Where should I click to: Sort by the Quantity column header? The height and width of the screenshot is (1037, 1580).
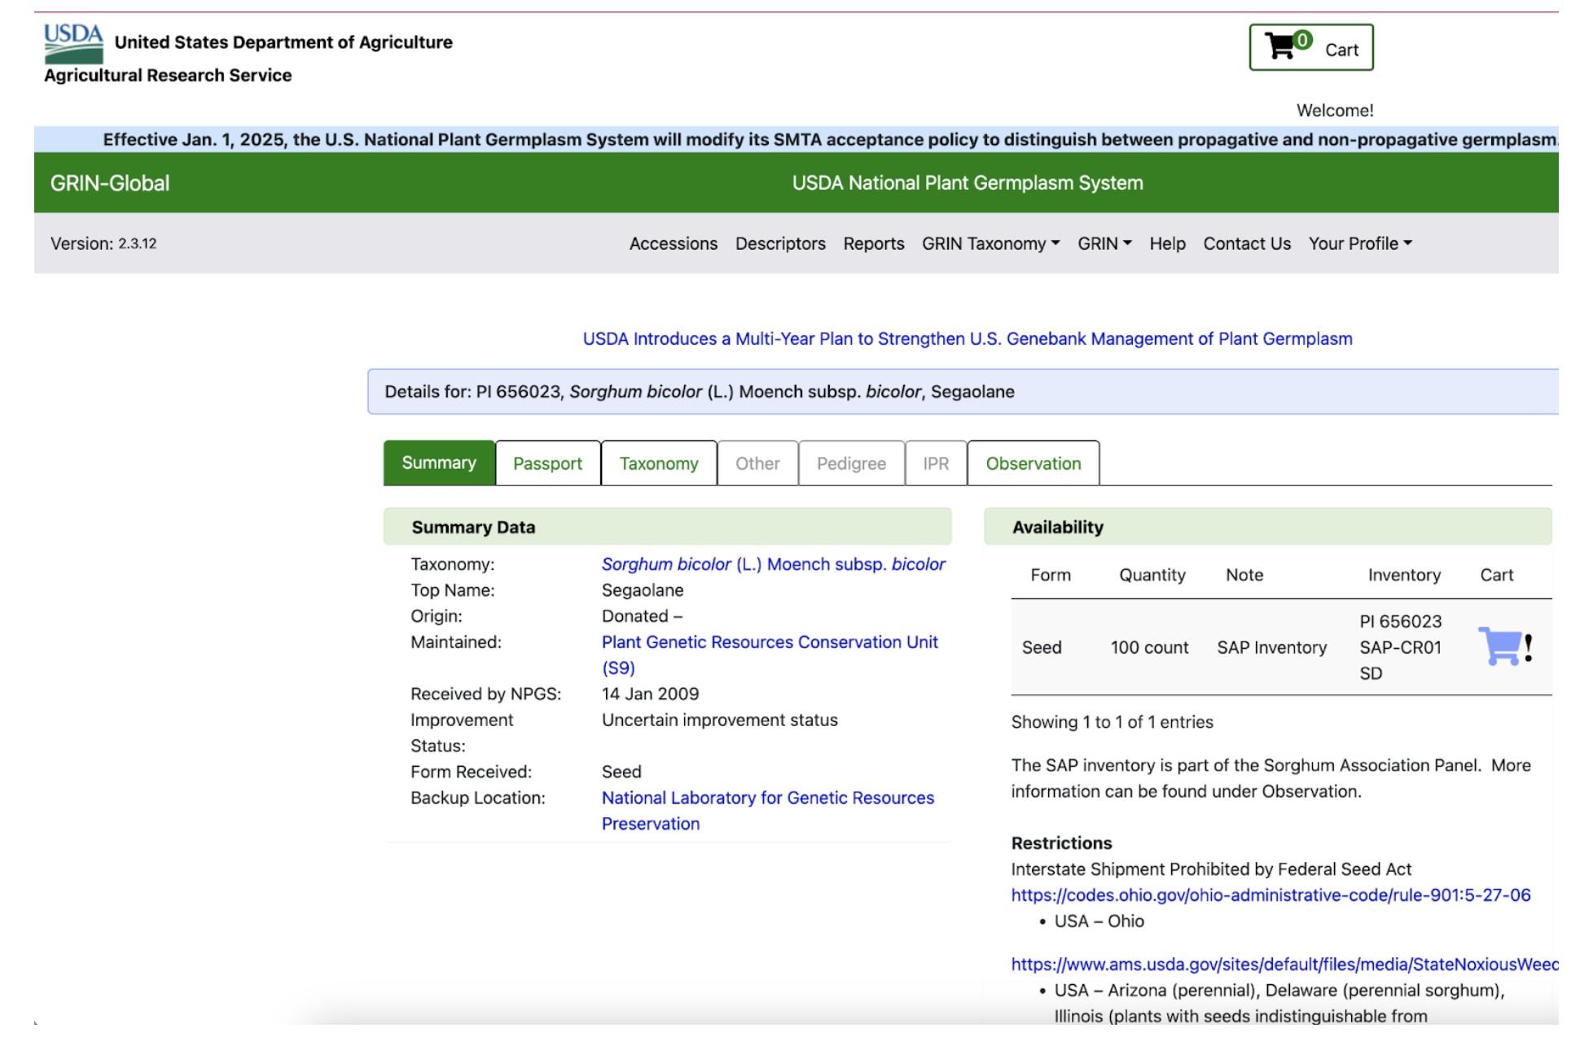(1152, 575)
